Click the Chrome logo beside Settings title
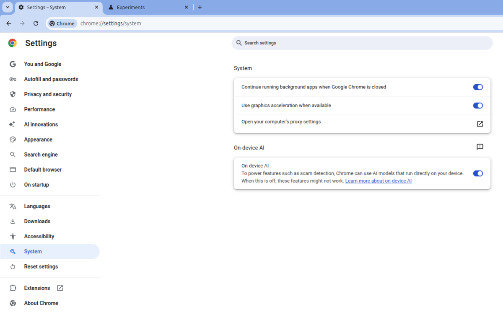 tap(13, 43)
